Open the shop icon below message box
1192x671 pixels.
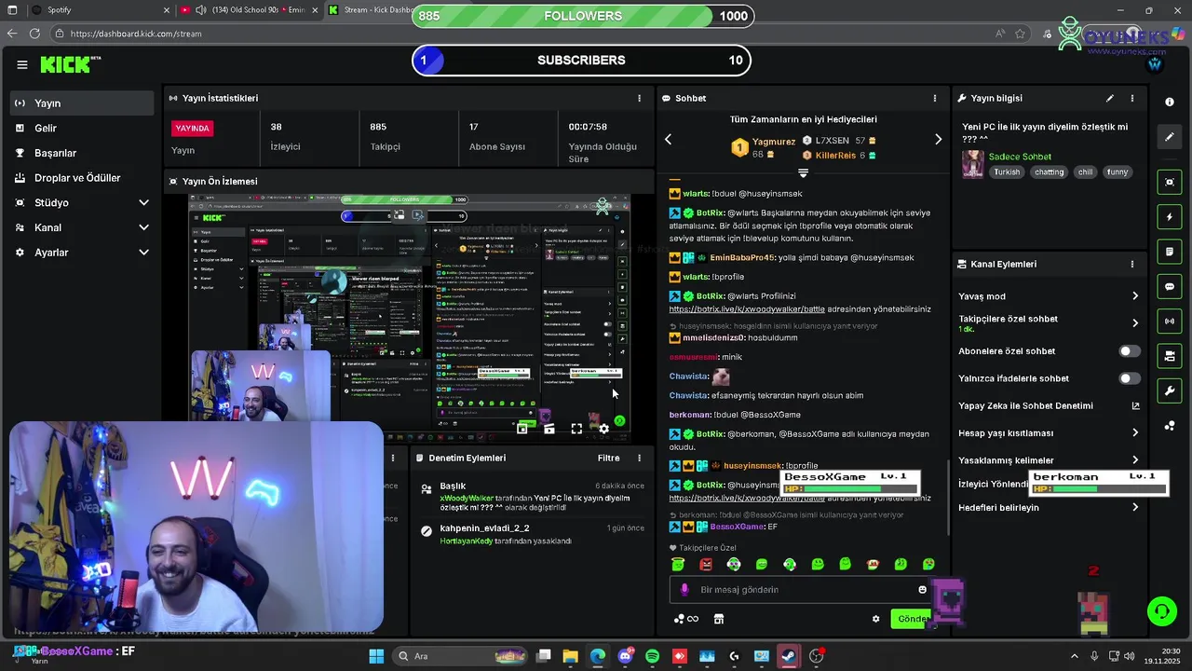[719, 619]
